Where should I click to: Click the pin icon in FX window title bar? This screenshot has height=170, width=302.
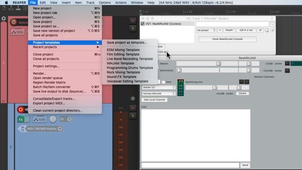pos(272,18)
